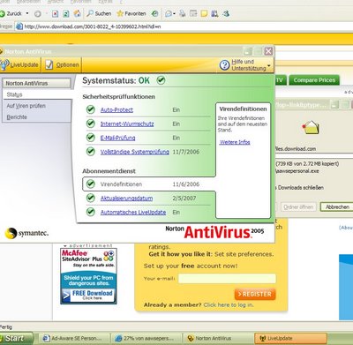Viewport: 353px width, 345px height.
Task: Click the green check beside Virendefinitionen row
Action: coord(91,184)
